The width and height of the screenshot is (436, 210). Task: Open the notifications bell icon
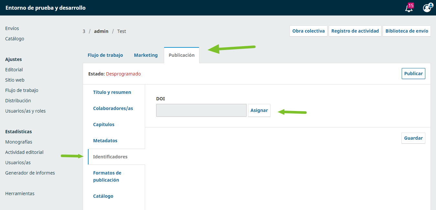pos(409,8)
